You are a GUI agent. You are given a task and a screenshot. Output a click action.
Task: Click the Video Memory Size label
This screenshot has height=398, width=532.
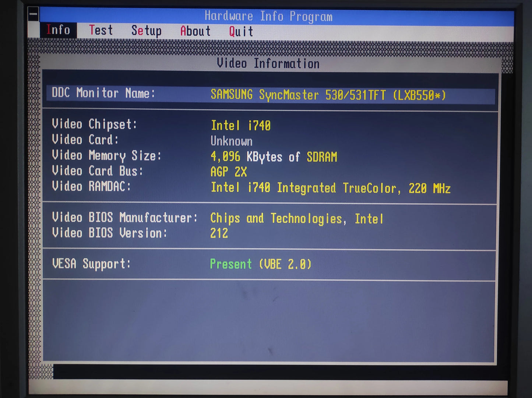[x=106, y=155]
